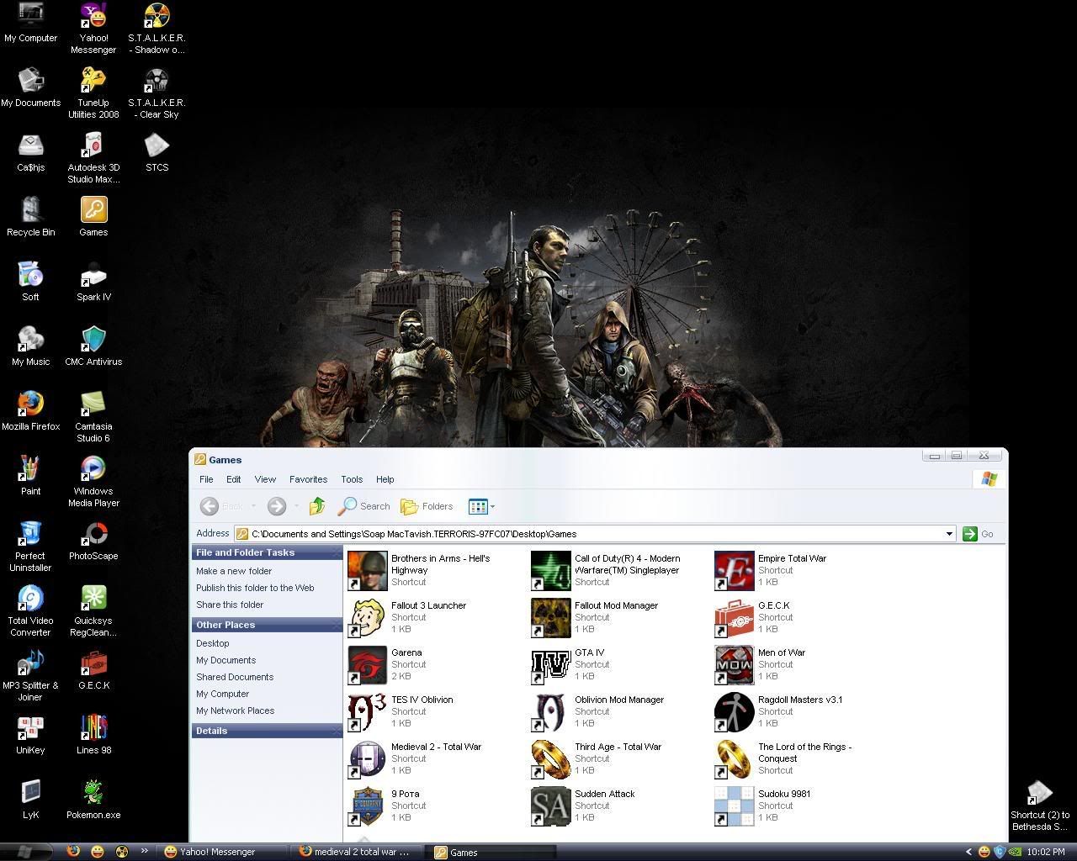Image resolution: width=1077 pixels, height=861 pixels.
Task: Open the Favorites menu
Action: (x=308, y=479)
